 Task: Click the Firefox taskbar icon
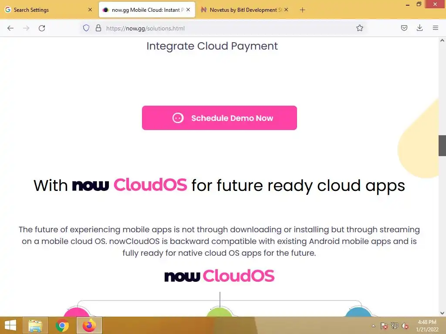89,325
